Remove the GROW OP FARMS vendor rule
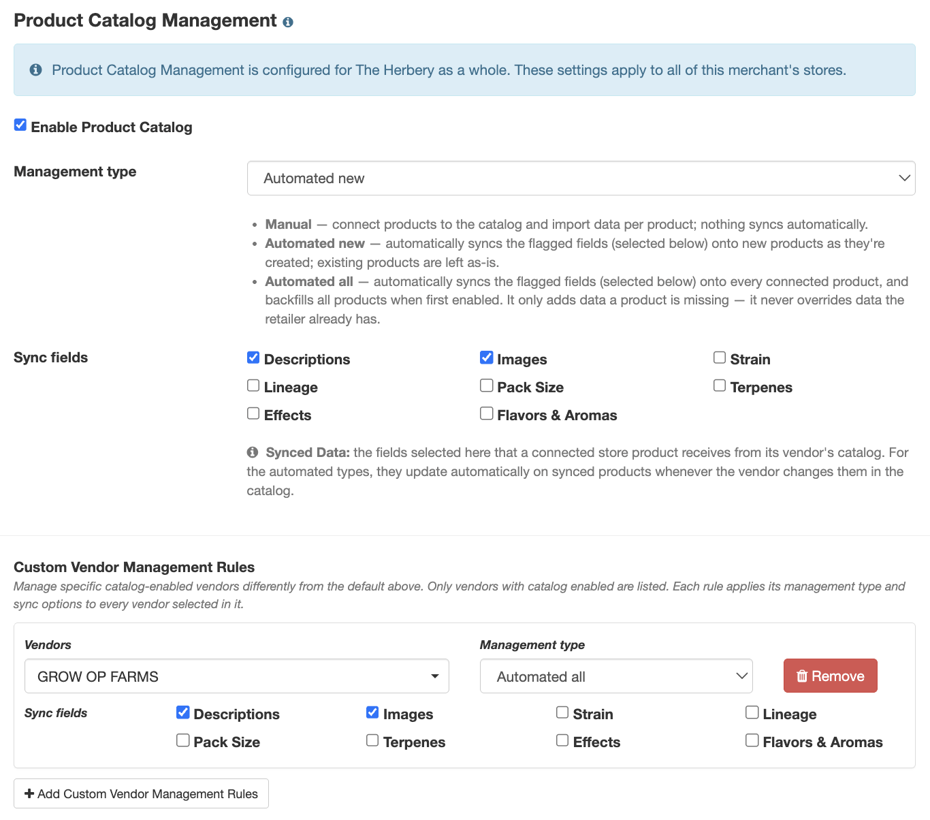 pos(830,676)
